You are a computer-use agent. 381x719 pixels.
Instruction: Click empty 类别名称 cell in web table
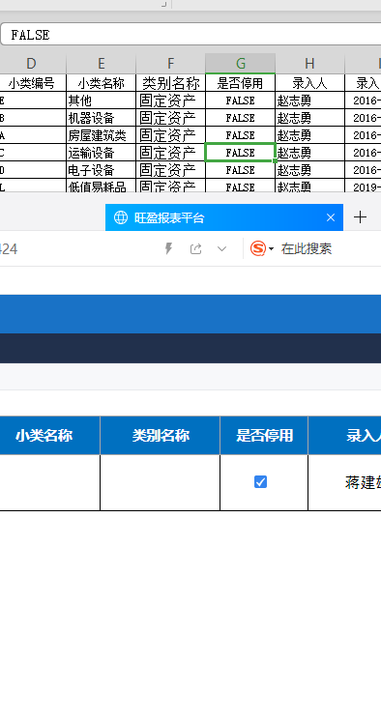(x=161, y=482)
